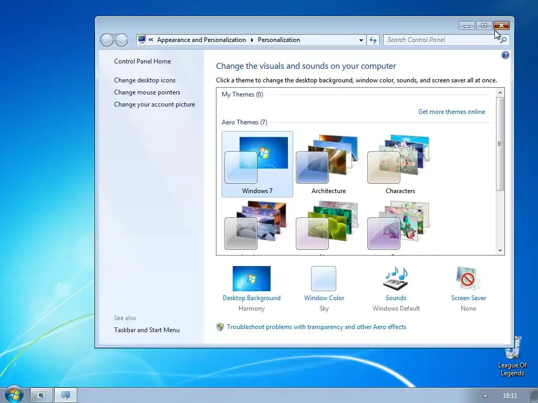Select the Architecture theme
The height and width of the screenshot is (403, 538).
click(329, 164)
